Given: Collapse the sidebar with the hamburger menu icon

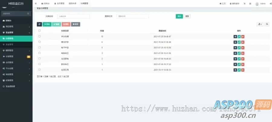Looking at the screenshot, I should click(36, 4).
